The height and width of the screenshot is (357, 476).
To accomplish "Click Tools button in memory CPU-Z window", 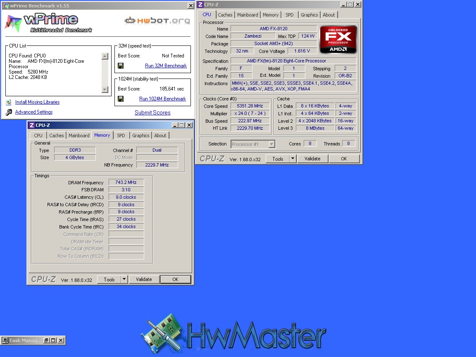I will 109,279.
